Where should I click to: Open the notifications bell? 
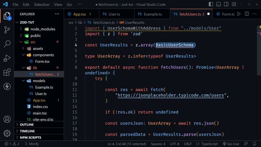tap(254, 144)
